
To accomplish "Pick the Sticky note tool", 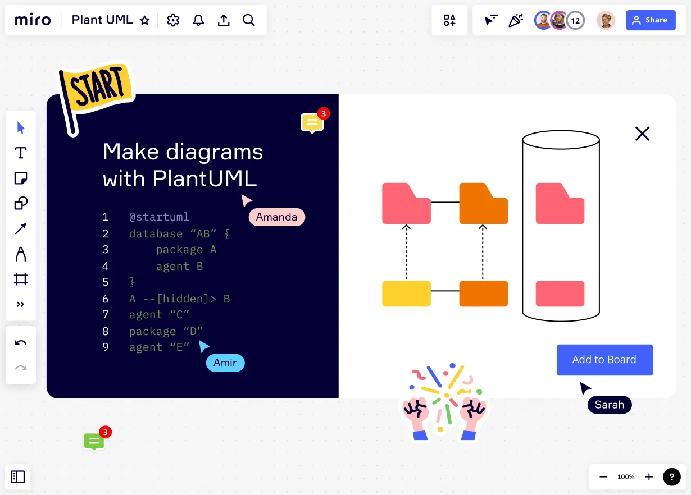I will (x=21, y=178).
